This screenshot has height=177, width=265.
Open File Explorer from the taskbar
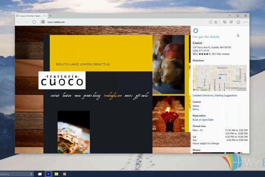tap(56, 174)
